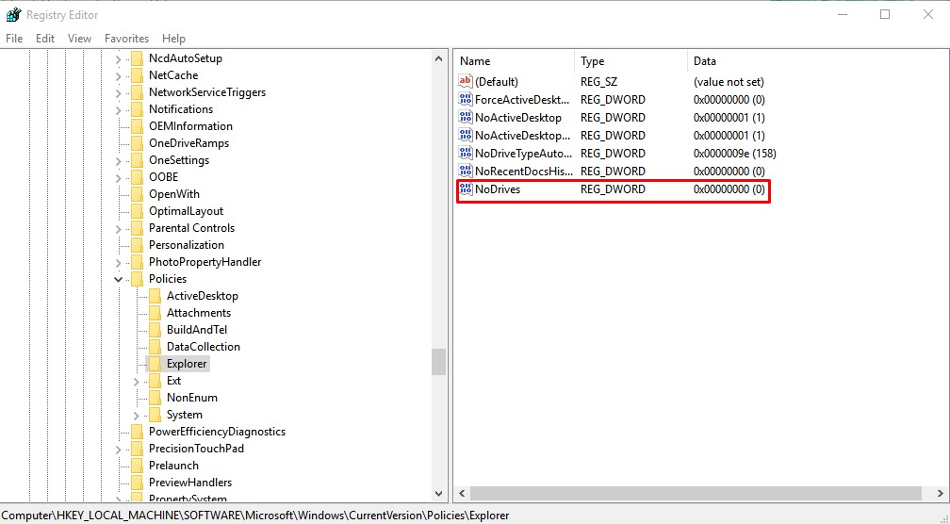Image resolution: width=950 pixels, height=524 pixels.
Task: Click tree pane scroll up arrow
Action: click(438, 58)
